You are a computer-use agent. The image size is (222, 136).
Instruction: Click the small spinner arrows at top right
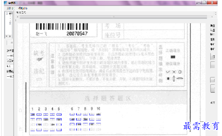pos(216,13)
